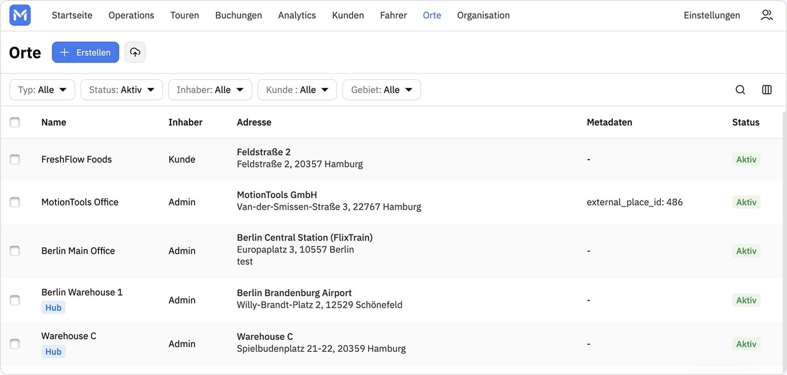This screenshot has height=375, width=787.
Task: Click the Van-der-Smissen-Straße 3 address line
Action: 329,207
